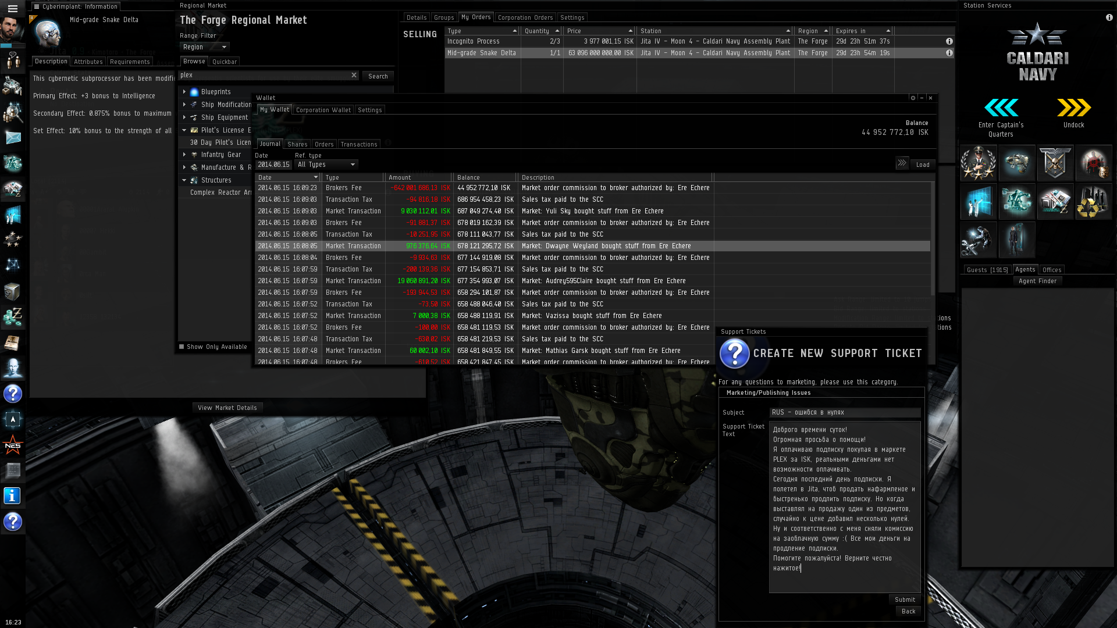Show info for the Mid-grade Snake Delta order
1117x628 pixels.
tap(949, 53)
